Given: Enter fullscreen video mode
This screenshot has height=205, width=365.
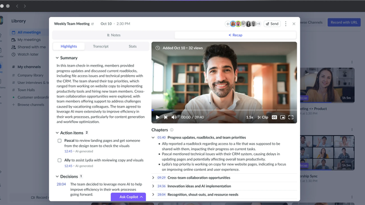Looking at the screenshot, I should (291, 117).
